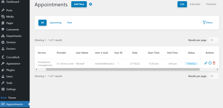Click the right arrow of the table scrollbar
Image resolution: width=223 pixels, height=108 pixels.
point(217,69)
